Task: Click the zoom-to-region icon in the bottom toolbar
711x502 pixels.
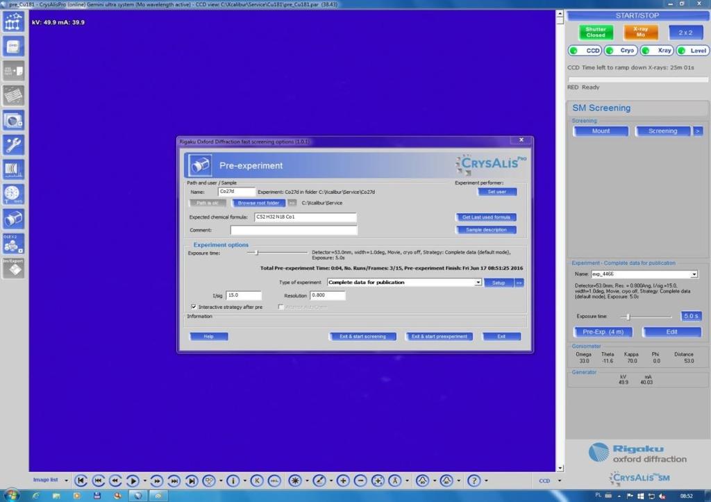Action: [378, 480]
